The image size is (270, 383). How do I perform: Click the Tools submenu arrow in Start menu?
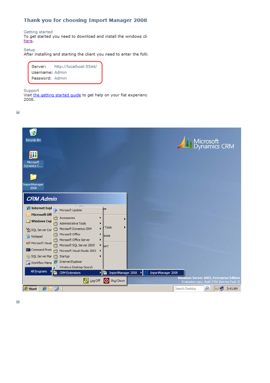pos(125,227)
